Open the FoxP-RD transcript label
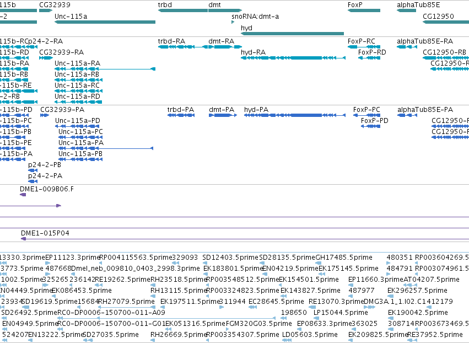 click(x=372, y=52)
